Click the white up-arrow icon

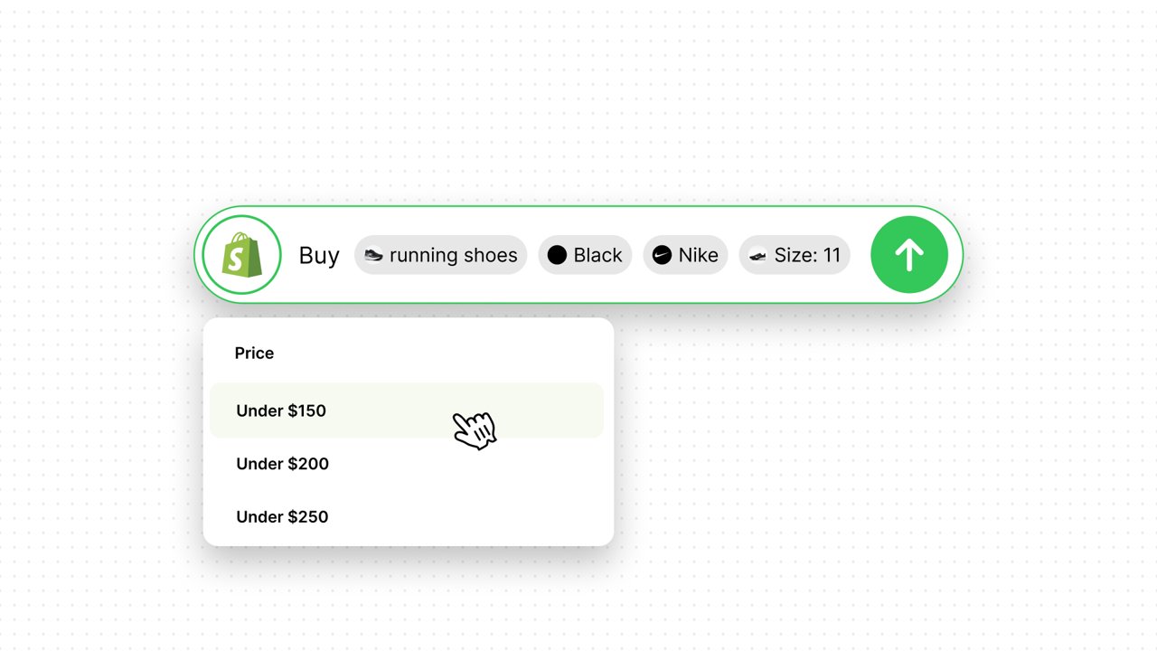(909, 255)
